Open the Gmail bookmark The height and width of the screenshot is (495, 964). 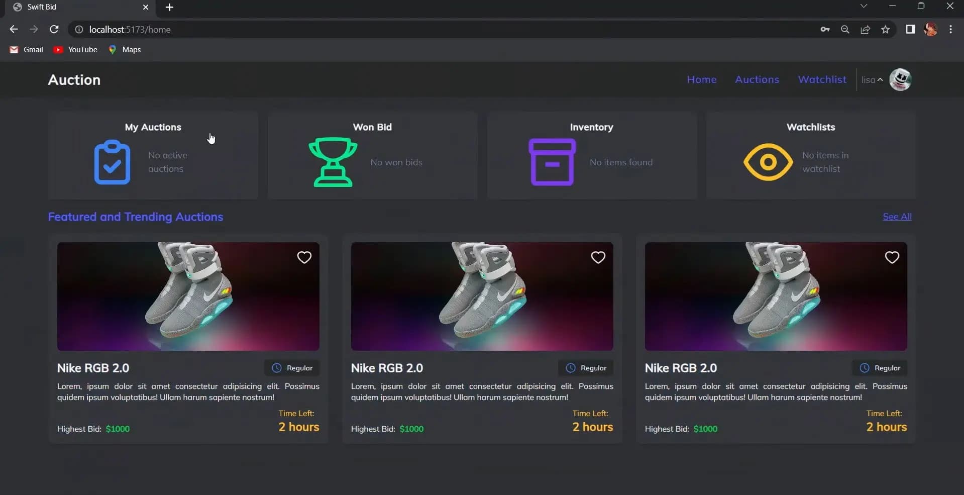point(27,49)
